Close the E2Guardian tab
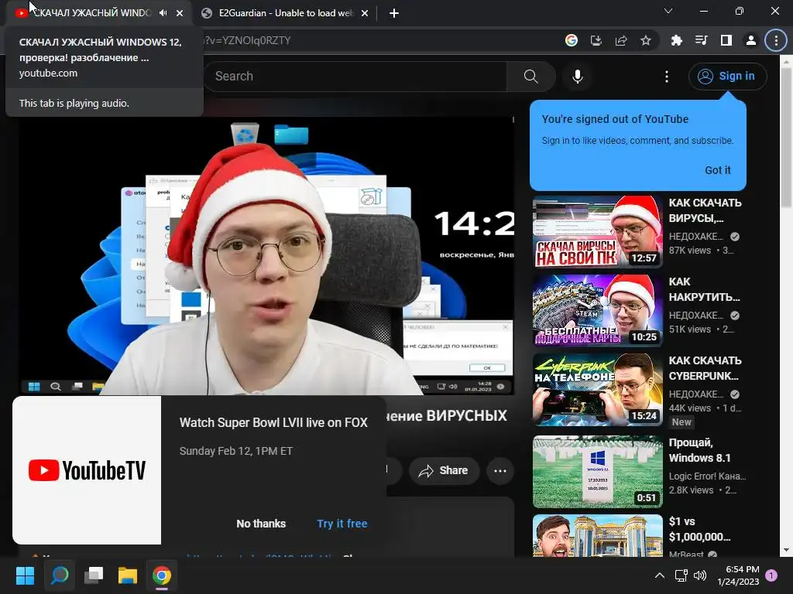793x594 pixels. click(x=365, y=13)
